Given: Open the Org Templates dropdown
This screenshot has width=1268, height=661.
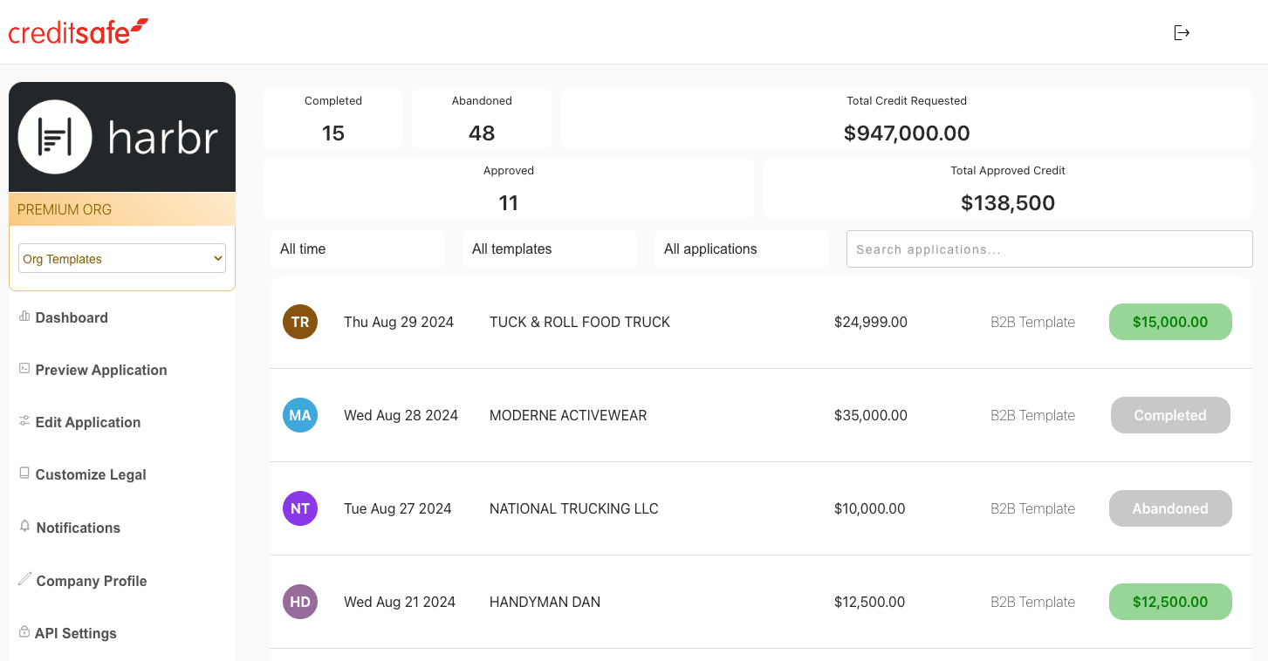Looking at the screenshot, I should coord(122,259).
